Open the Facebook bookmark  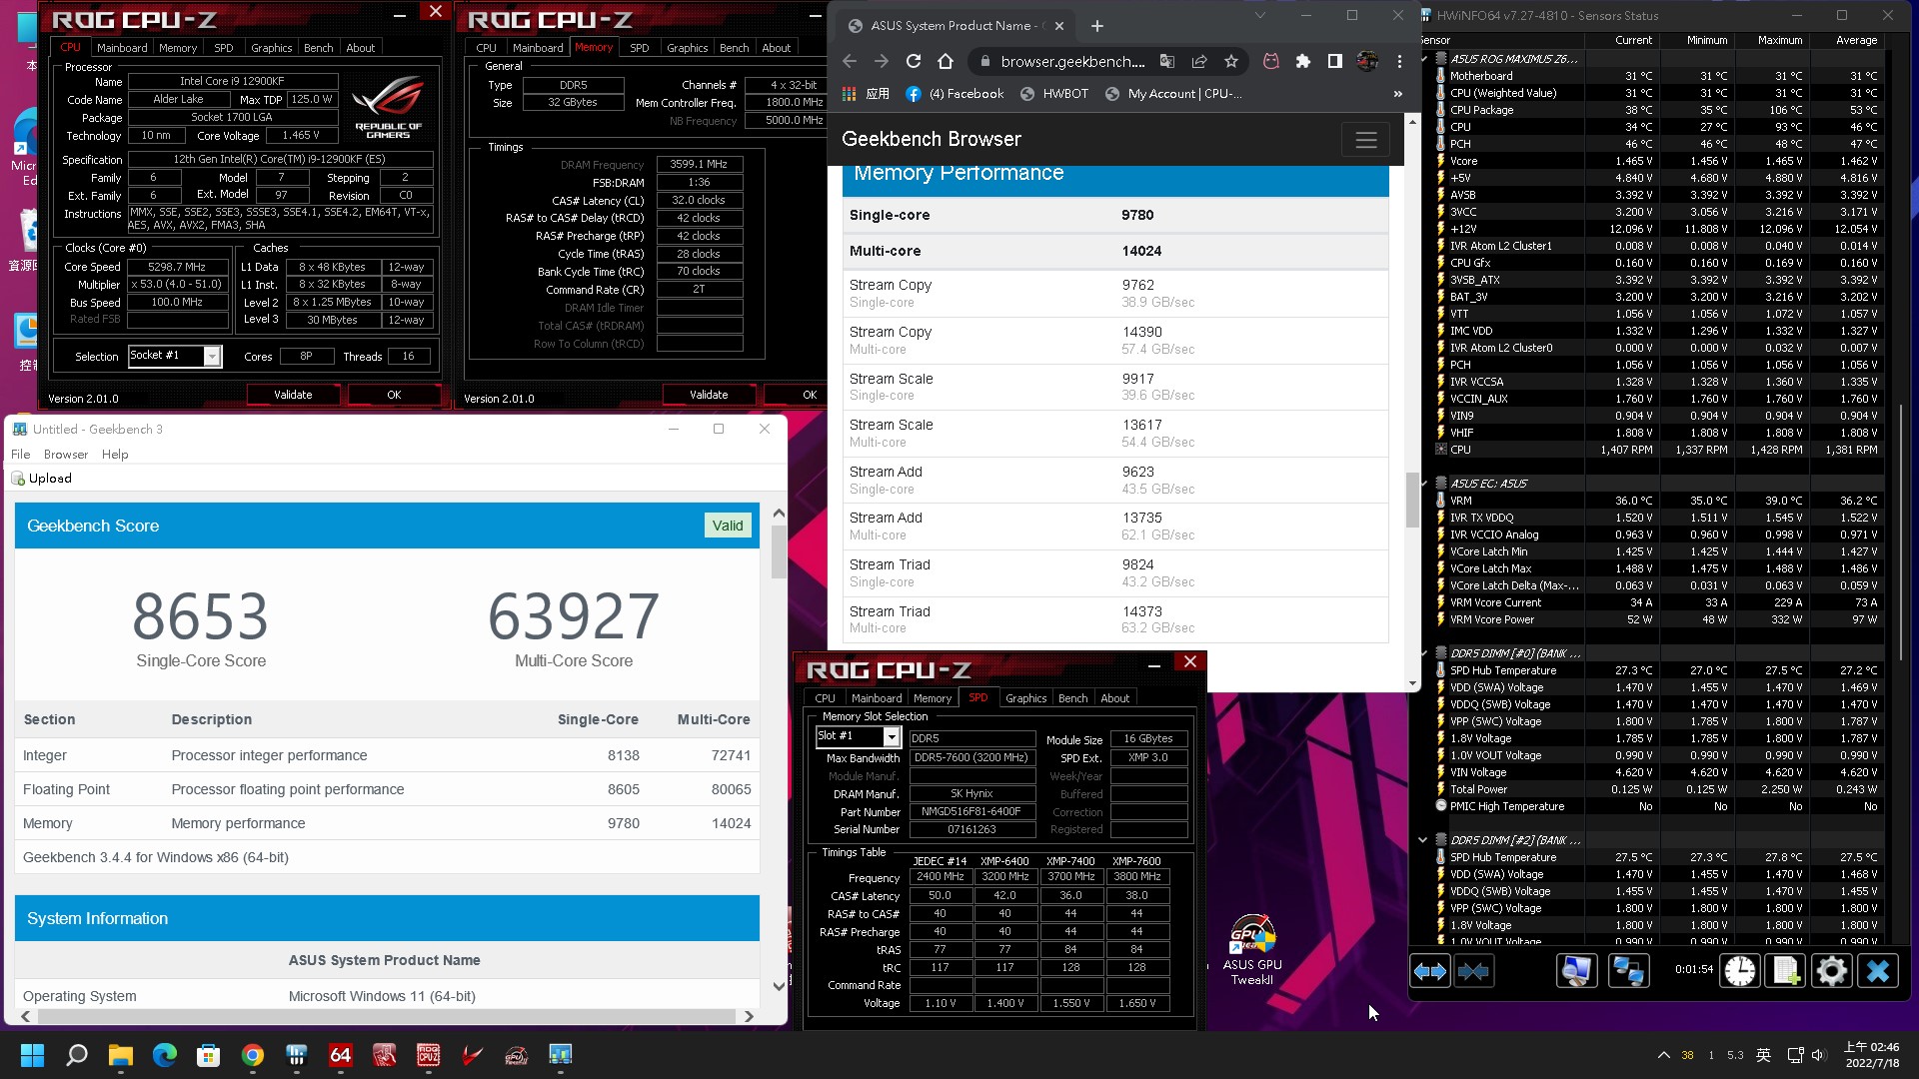954,94
